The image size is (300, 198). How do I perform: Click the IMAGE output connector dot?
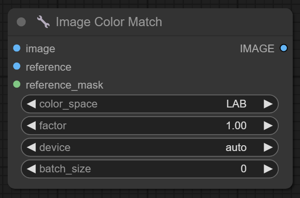tap(284, 48)
